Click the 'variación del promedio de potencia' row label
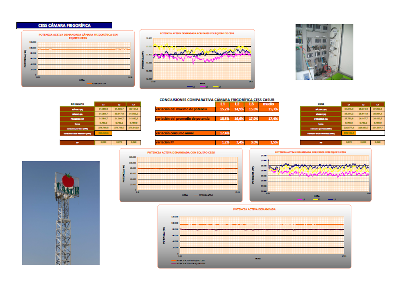The width and height of the screenshot is (414, 293). click(x=184, y=118)
